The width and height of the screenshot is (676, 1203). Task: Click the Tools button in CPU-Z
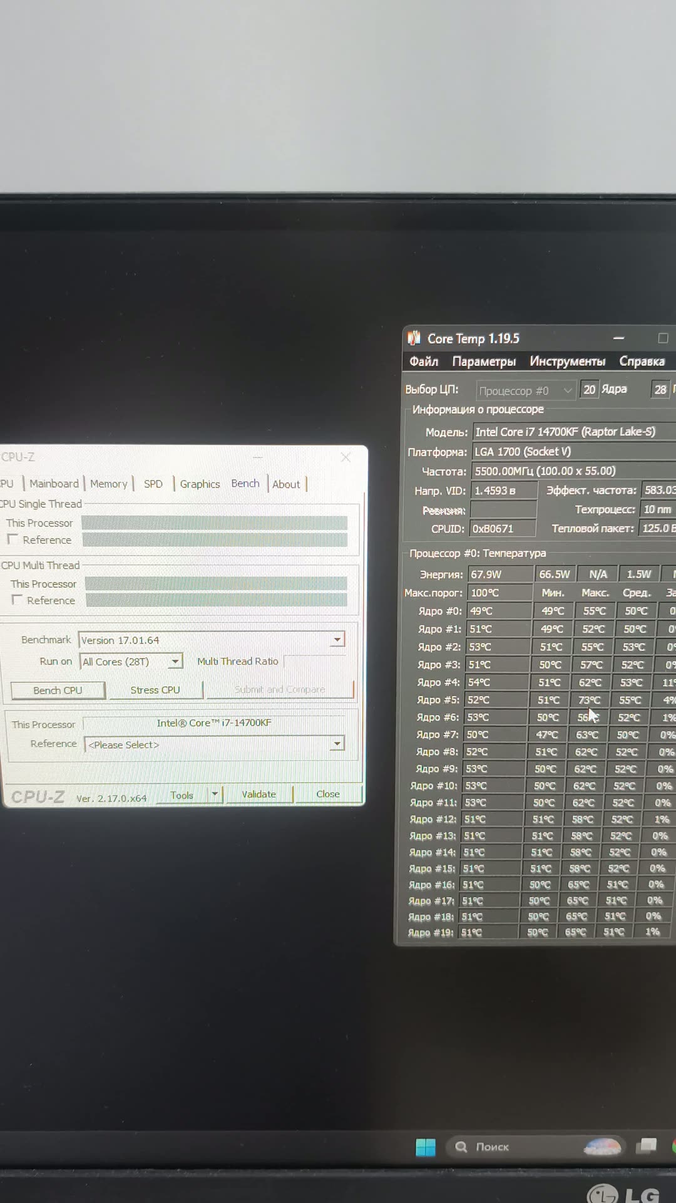pyautogui.click(x=182, y=795)
